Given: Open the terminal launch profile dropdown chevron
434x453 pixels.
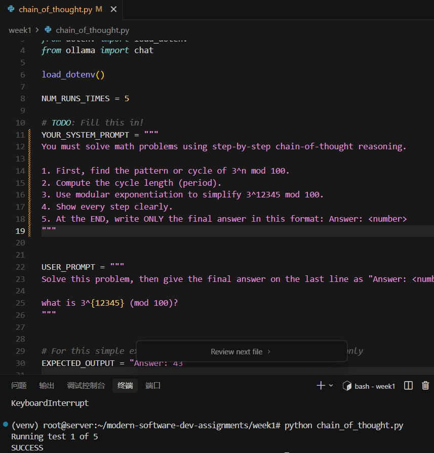Looking at the screenshot, I should [x=331, y=386].
